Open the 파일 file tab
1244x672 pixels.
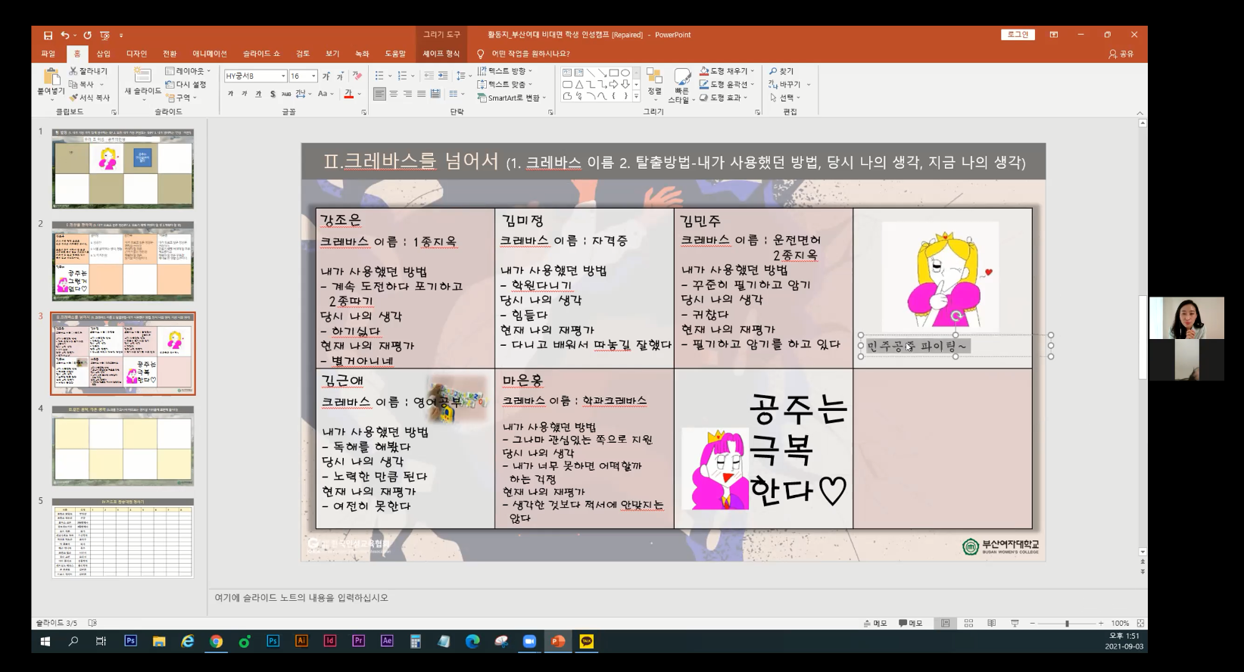click(48, 54)
